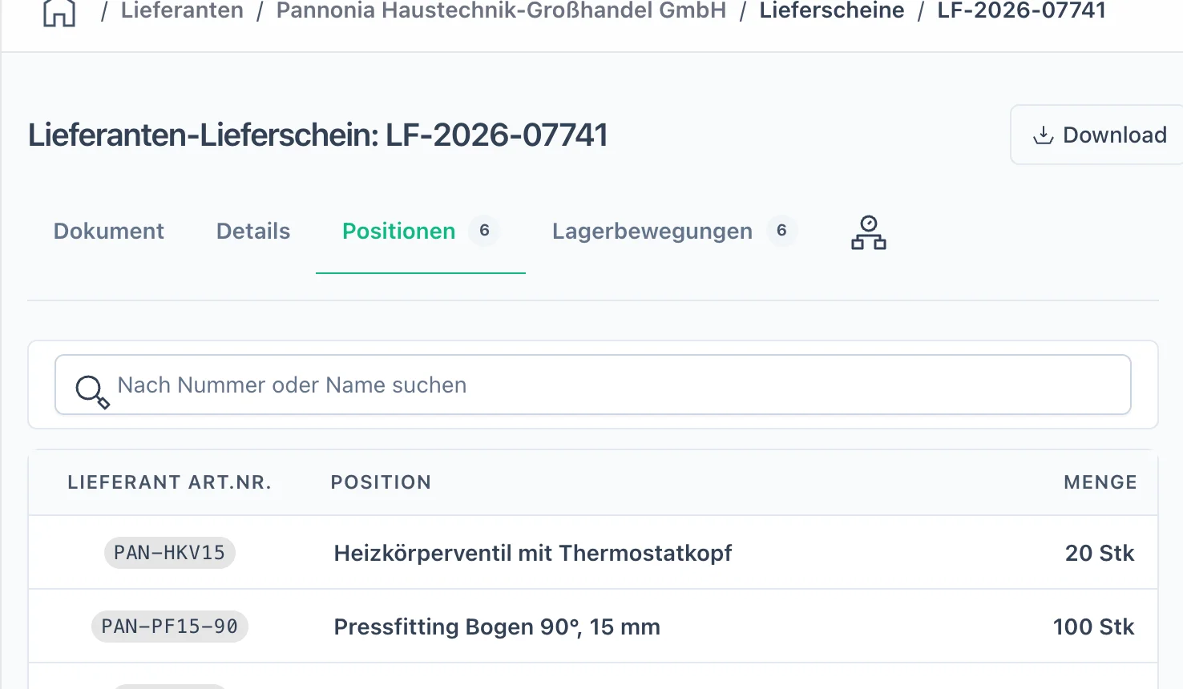Focus the Nach Nummer oder Name suchen field

(x=593, y=385)
